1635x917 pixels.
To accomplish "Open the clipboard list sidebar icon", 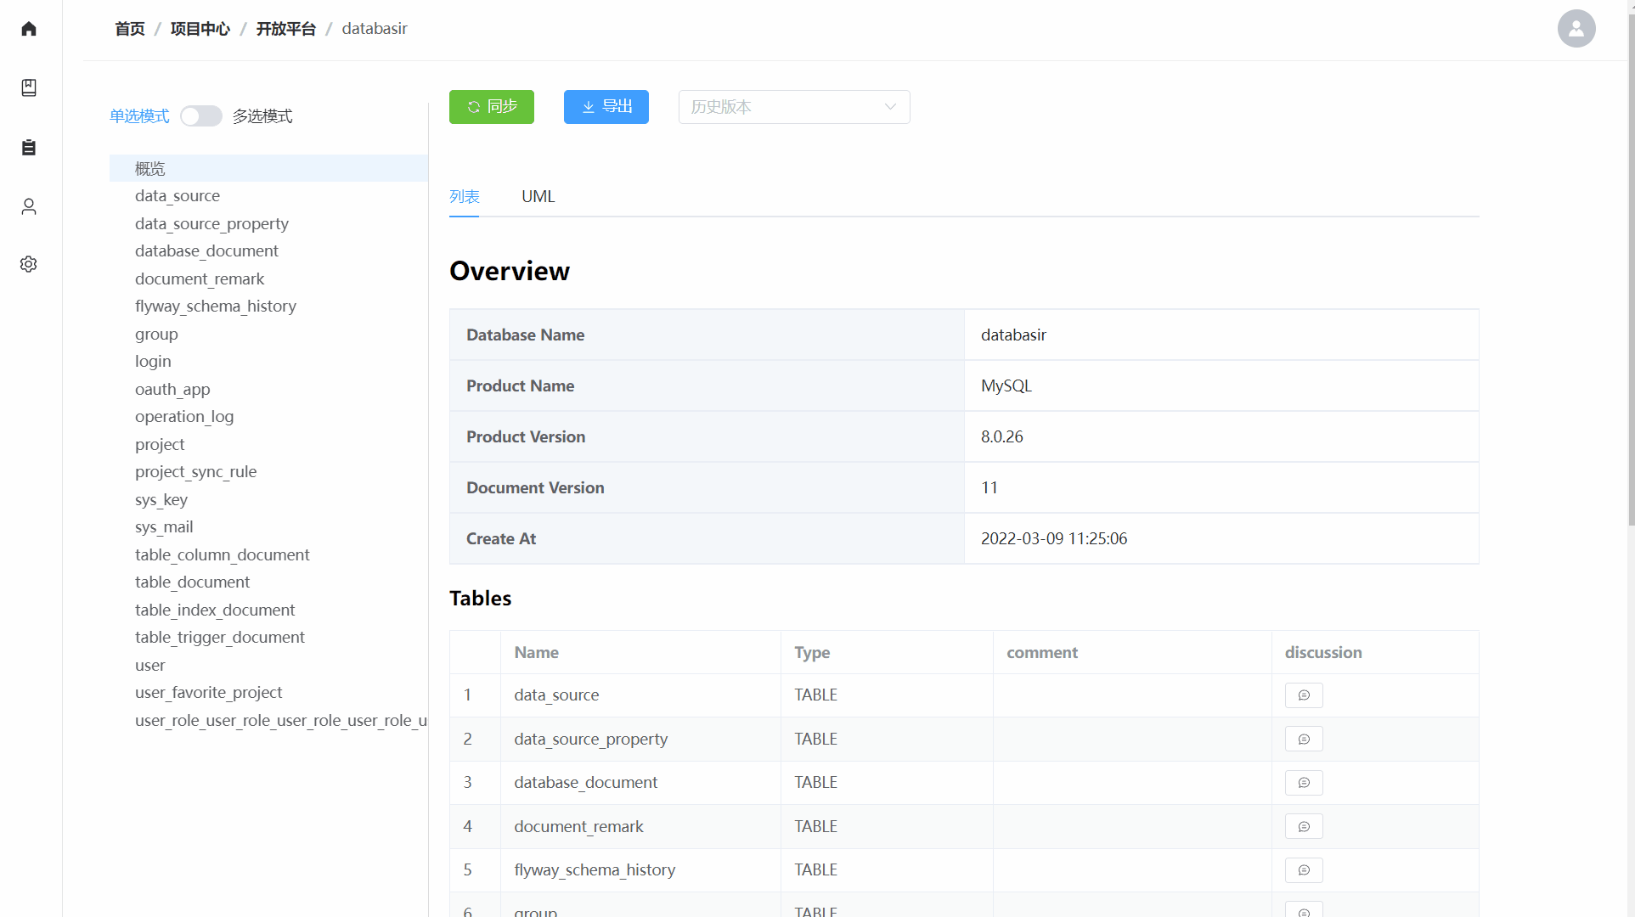I will (x=29, y=148).
